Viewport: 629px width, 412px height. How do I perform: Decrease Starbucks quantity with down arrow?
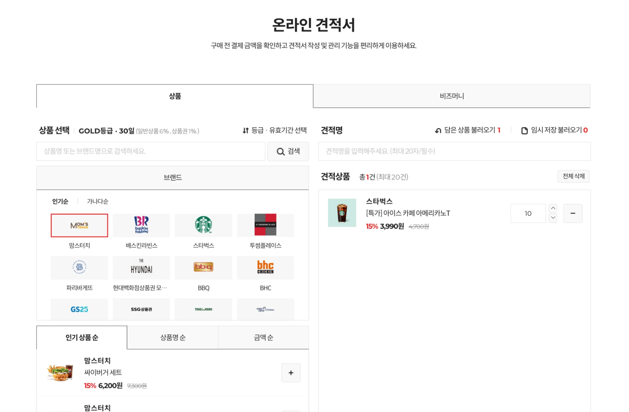553,218
